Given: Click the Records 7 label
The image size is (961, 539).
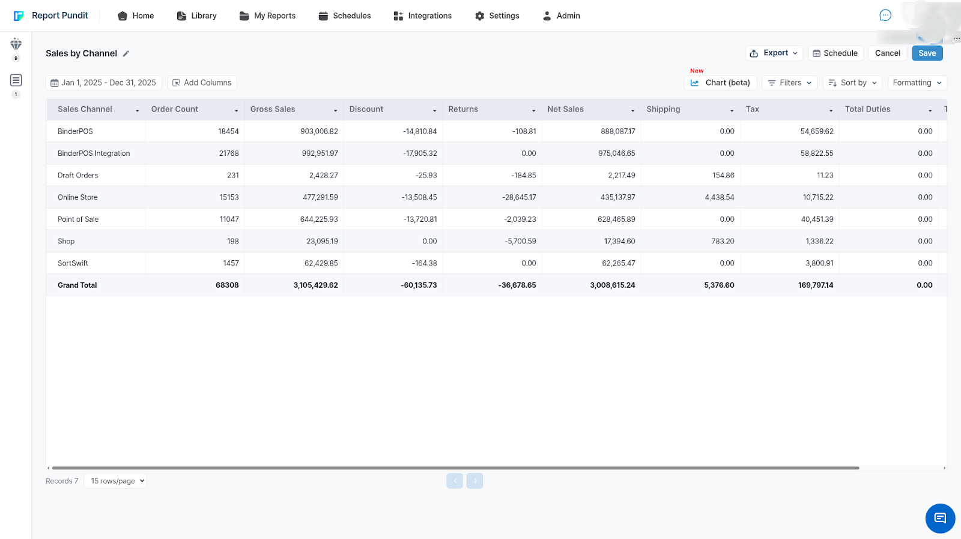Looking at the screenshot, I should click(62, 481).
